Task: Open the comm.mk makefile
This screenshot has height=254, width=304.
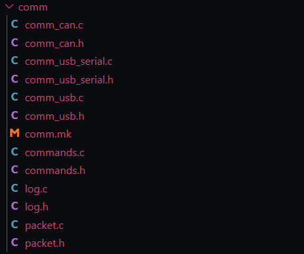Action: [x=48, y=134]
